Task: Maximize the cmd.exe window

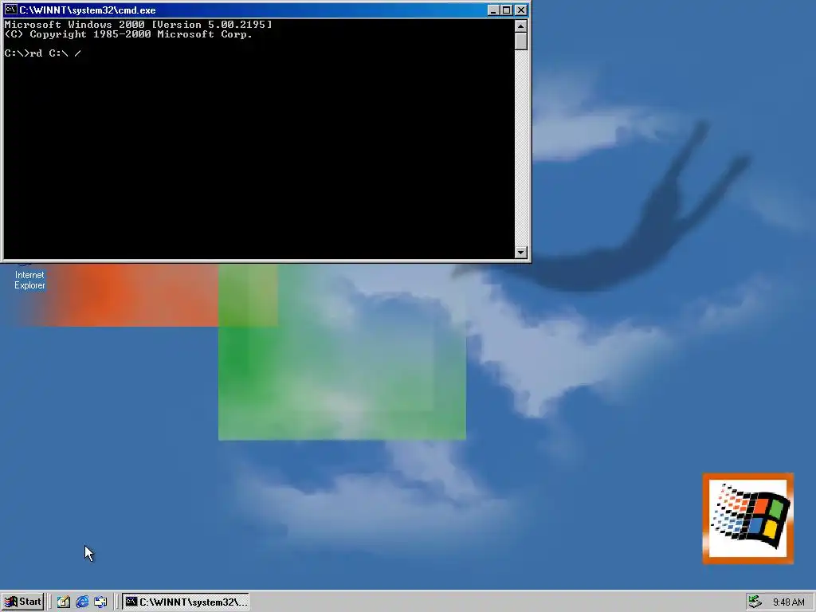Action: tap(506, 10)
